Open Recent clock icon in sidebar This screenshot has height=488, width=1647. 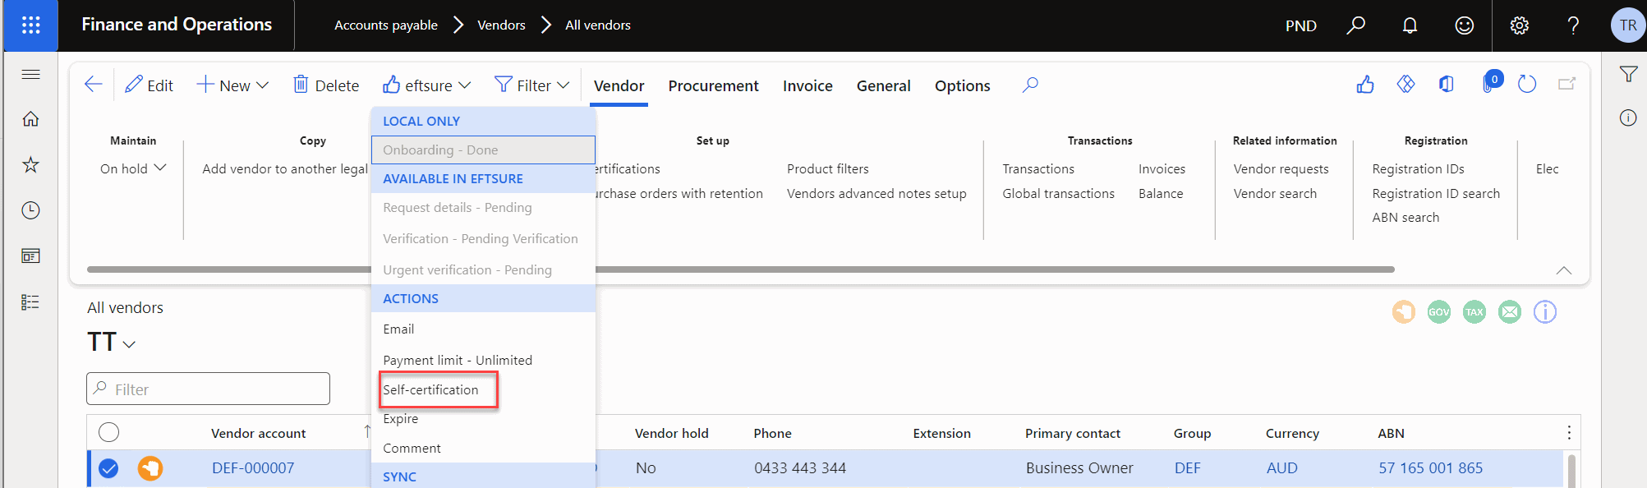point(30,210)
